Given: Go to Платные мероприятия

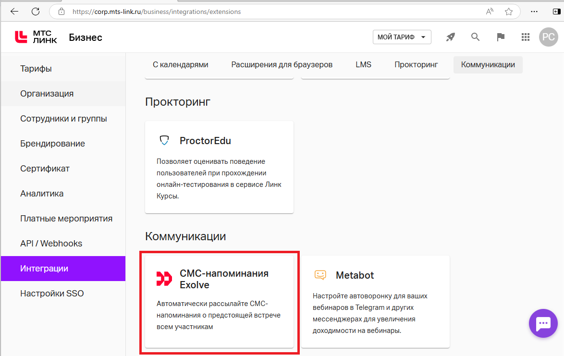Looking at the screenshot, I should pos(63,219).
